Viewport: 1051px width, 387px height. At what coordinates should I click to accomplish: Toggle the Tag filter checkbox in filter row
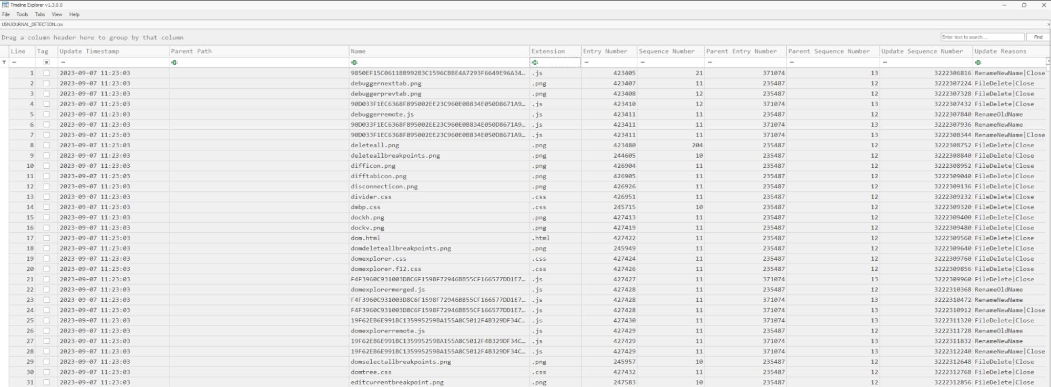tap(46, 63)
